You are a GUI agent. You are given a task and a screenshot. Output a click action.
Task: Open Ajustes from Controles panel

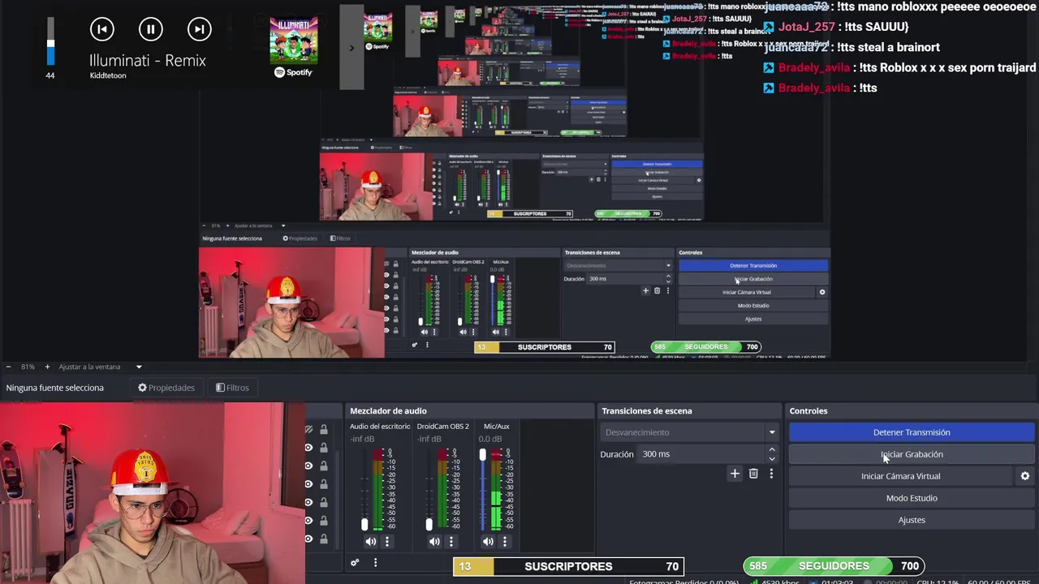pyautogui.click(x=912, y=520)
